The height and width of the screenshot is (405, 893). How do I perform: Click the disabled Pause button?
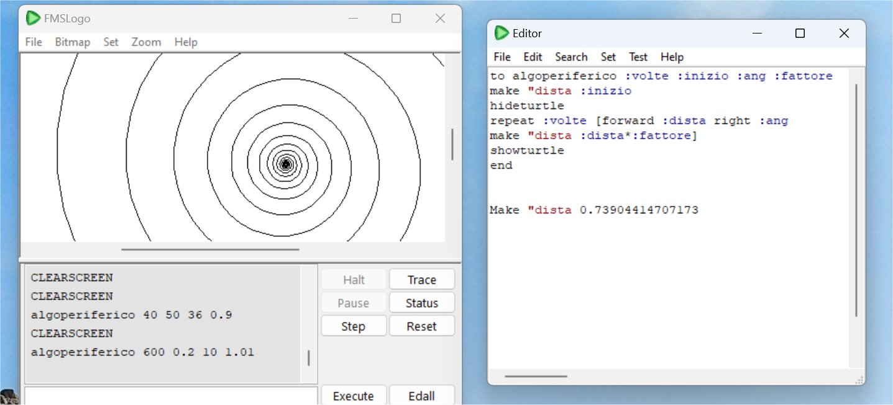coord(354,303)
